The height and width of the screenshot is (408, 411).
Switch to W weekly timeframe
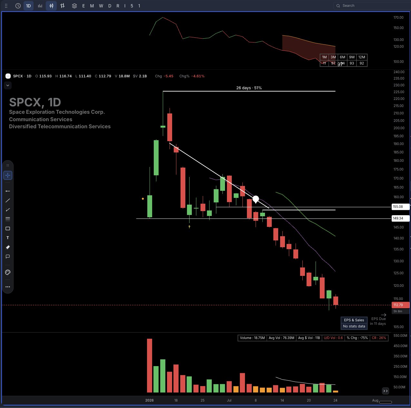(101, 6)
